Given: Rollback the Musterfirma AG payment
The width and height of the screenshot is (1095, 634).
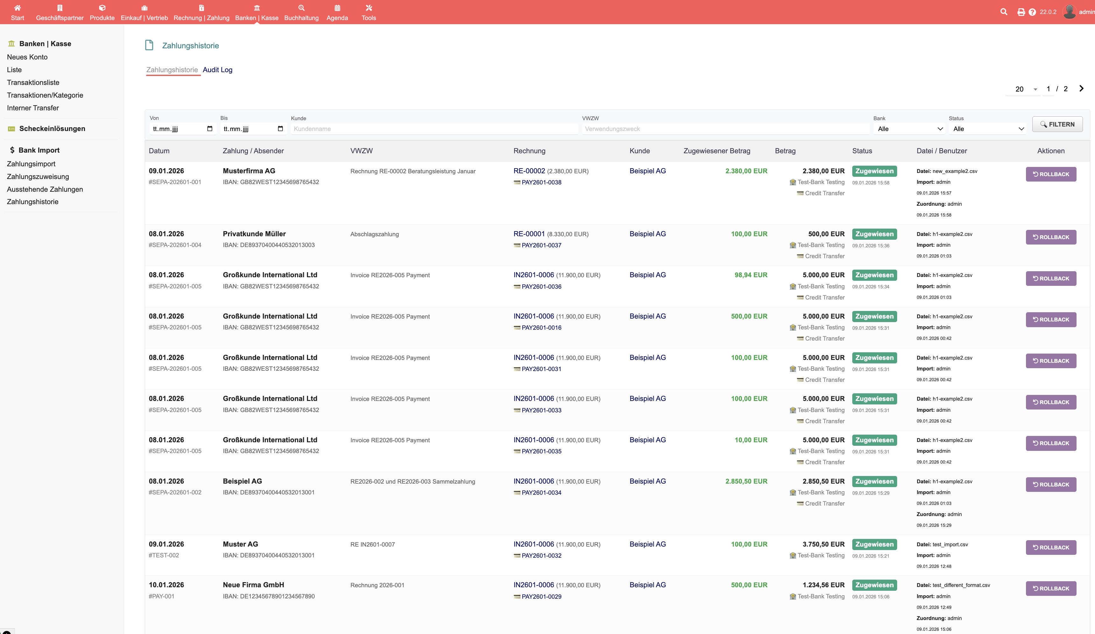Looking at the screenshot, I should coord(1051,174).
